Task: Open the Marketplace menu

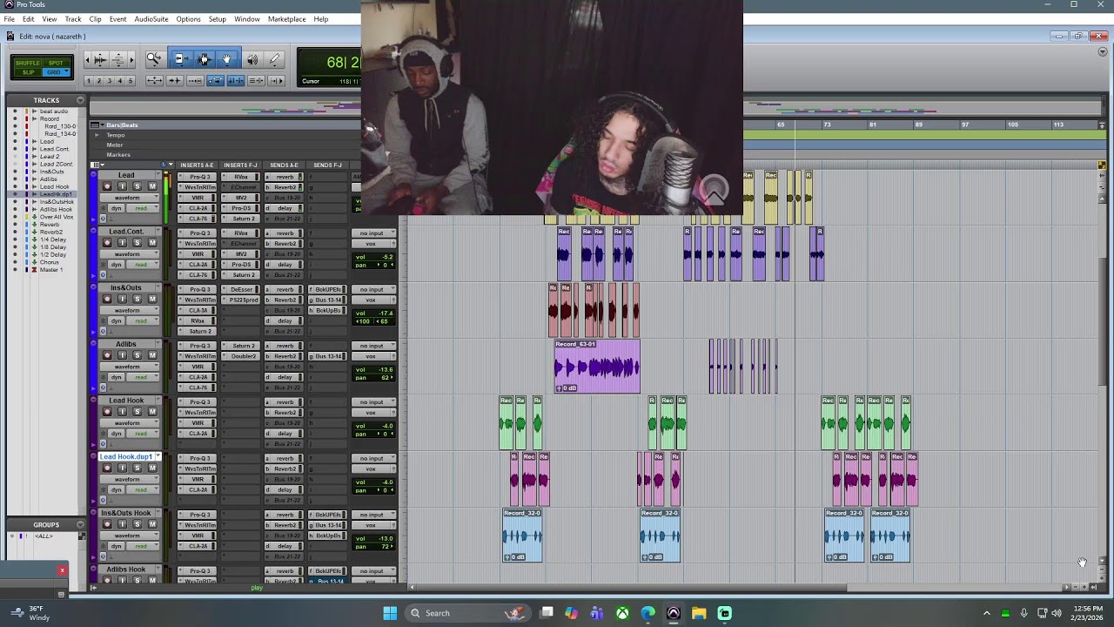Action: pyautogui.click(x=286, y=19)
